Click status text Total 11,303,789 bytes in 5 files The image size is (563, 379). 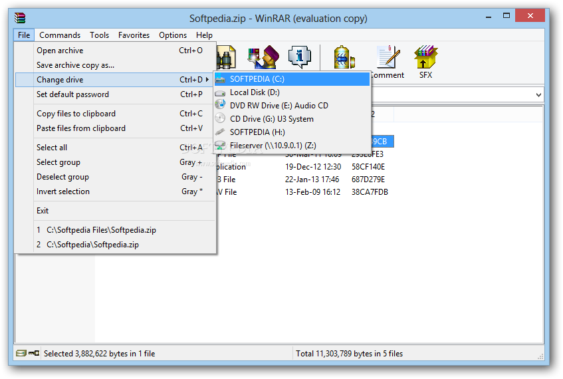350,354
